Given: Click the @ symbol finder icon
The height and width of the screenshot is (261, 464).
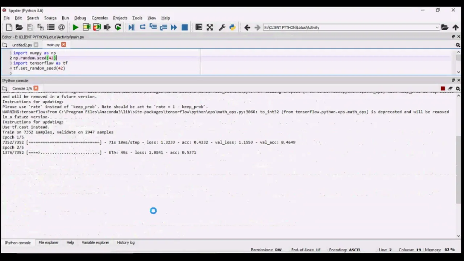Looking at the screenshot, I should click(x=61, y=27).
